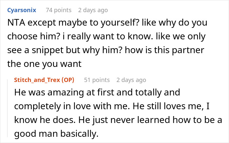Screen dimensions: 229x143
Task: Collapse the reply using the vertical thread line
Action: 8,108
